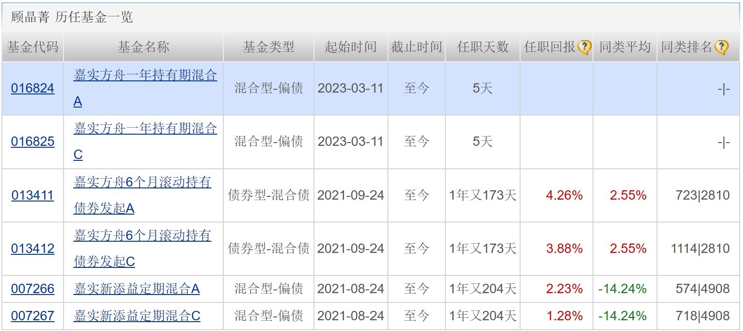Open 嘉实方舟一年持有期混合A fund link
This screenshot has height=331, width=743.
145,88
